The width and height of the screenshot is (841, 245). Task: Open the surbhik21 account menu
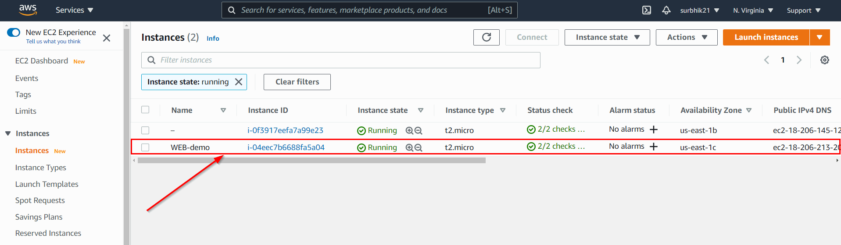(699, 10)
